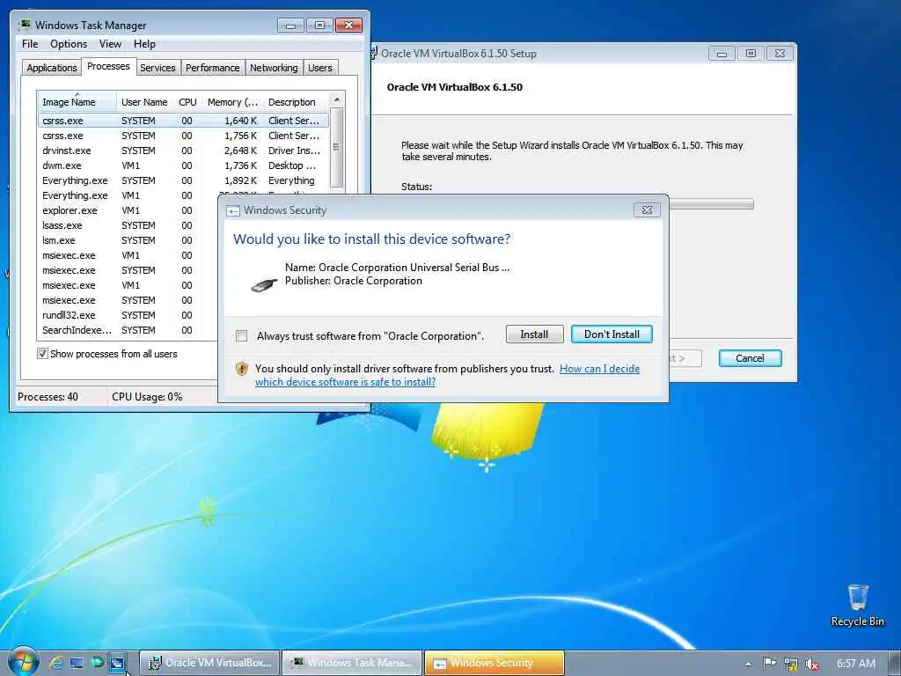Open Recycle Bin on the desktop
Viewport: 901px width, 676px height.
tap(857, 606)
